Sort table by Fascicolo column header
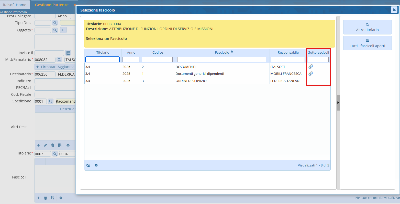The image size is (400, 204). tap(222, 52)
